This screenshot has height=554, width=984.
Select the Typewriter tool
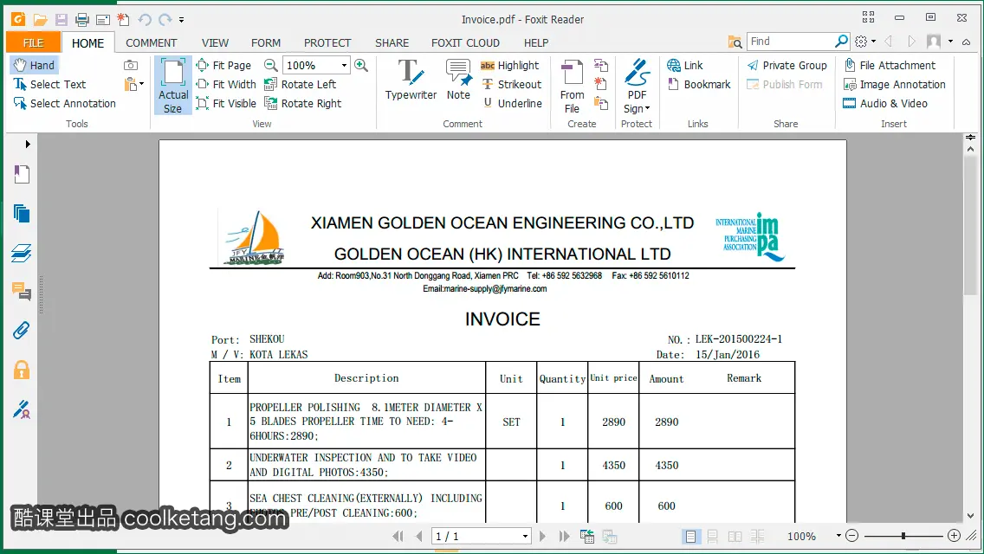tap(411, 79)
